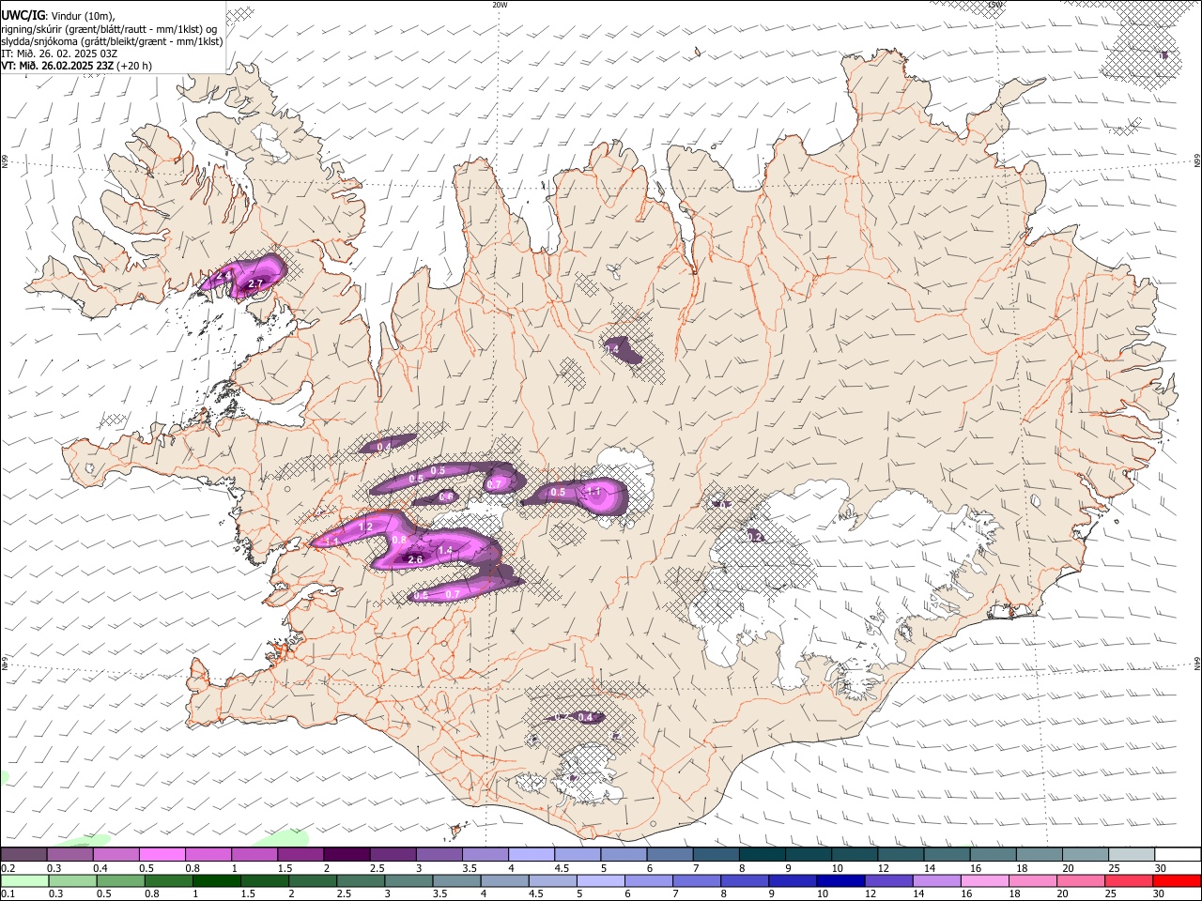Click the 0.1 label in the lower legend
Image resolution: width=1202 pixels, height=901 pixels.
pos(8,894)
